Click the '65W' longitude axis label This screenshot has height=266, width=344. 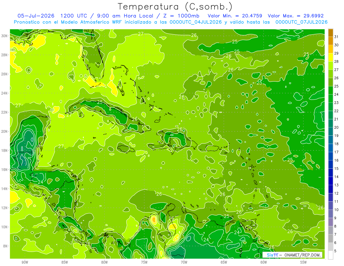(x=224, y=262)
